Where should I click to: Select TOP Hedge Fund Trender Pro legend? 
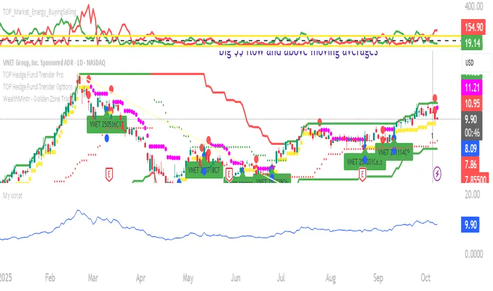click(33, 75)
